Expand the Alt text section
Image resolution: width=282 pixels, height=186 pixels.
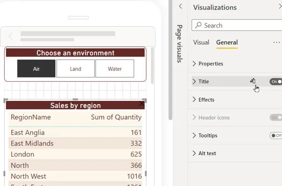pyautogui.click(x=194, y=153)
